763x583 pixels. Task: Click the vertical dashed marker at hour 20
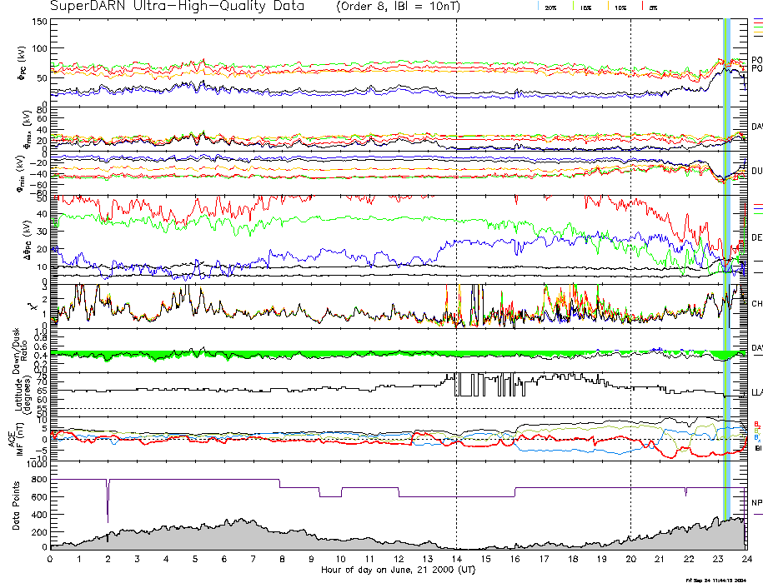pyautogui.click(x=631, y=250)
